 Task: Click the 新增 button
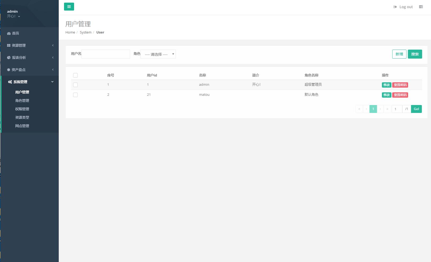(399, 54)
